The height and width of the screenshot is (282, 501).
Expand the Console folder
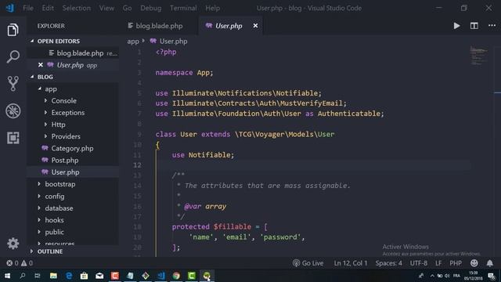(x=63, y=101)
